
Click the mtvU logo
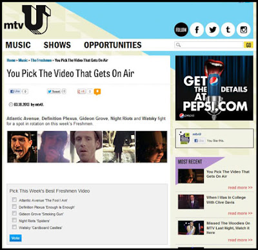(x=27, y=19)
